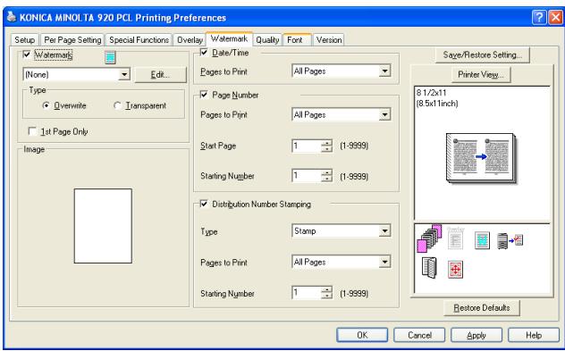The height and width of the screenshot is (351, 565).
Task: Select the Watermark tab
Action: click(229, 38)
